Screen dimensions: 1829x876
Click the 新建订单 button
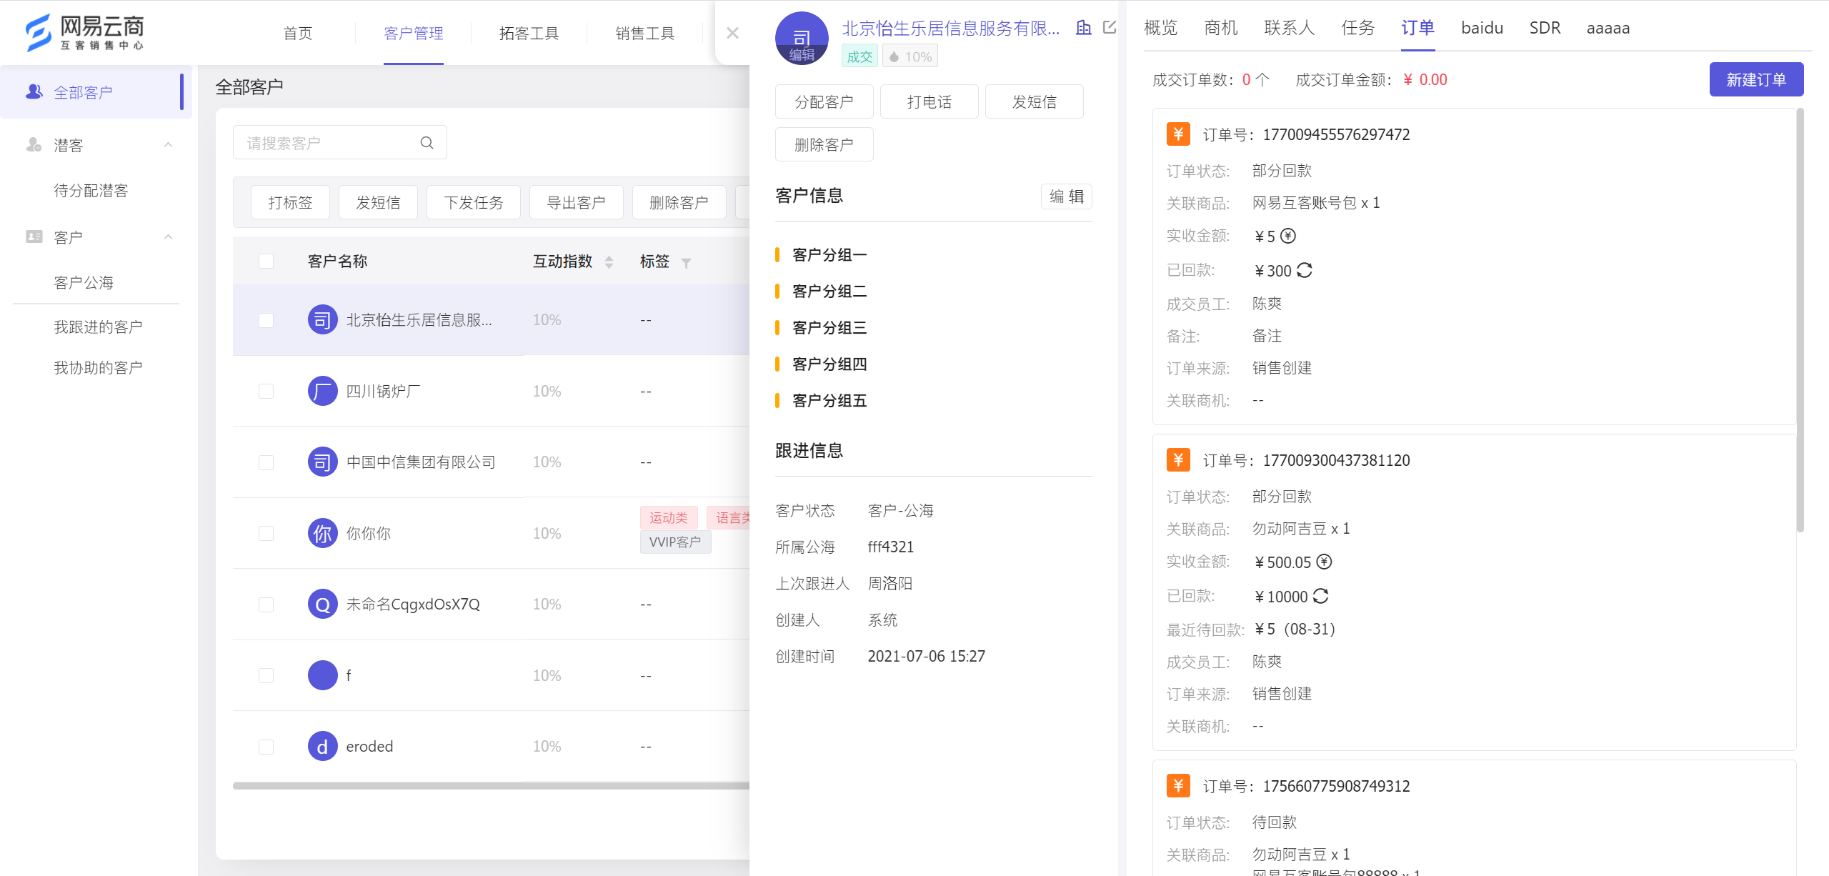(x=1756, y=79)
